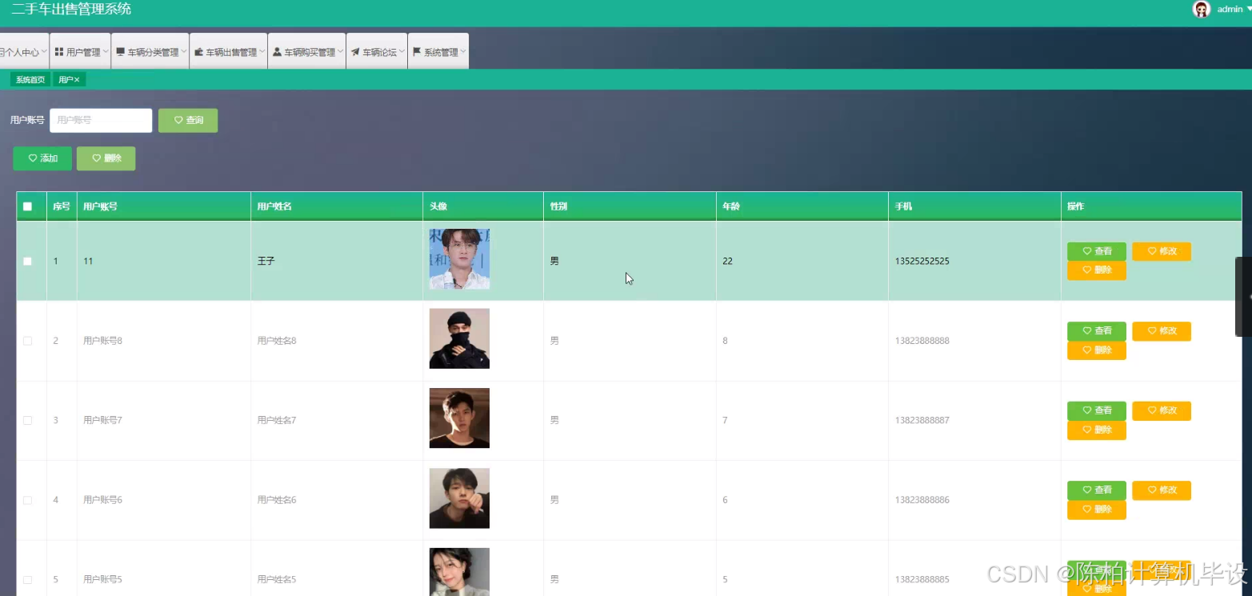This screenshot has width=1252, height=596.
Task: Click phone number 13823888888
Action: coord(922,341)
